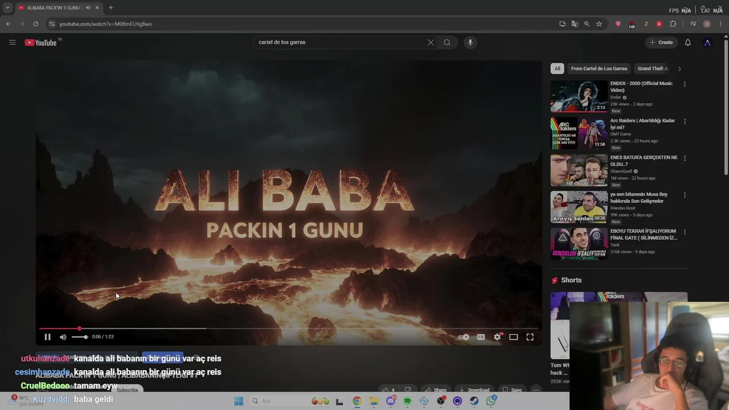Go back in browser history
This screenshot has width=729, height=410.
tap(8, 24)
